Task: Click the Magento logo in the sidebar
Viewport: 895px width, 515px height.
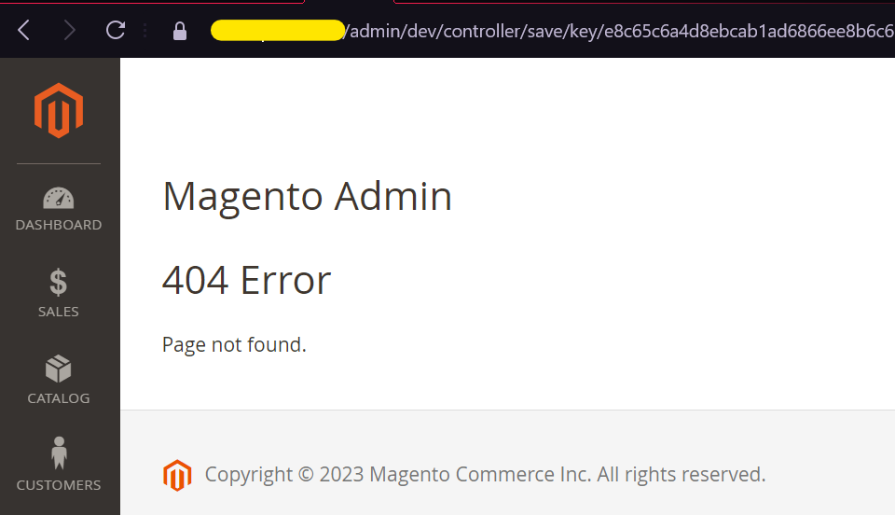Action: (59, 110)
